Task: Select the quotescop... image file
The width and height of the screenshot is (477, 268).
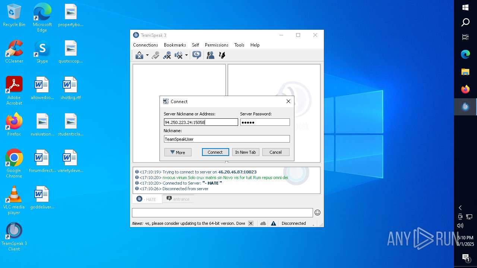Action: click(x=70, y=52)
